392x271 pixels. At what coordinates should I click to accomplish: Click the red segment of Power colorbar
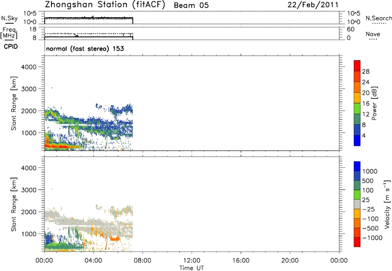tap(357, 66)
